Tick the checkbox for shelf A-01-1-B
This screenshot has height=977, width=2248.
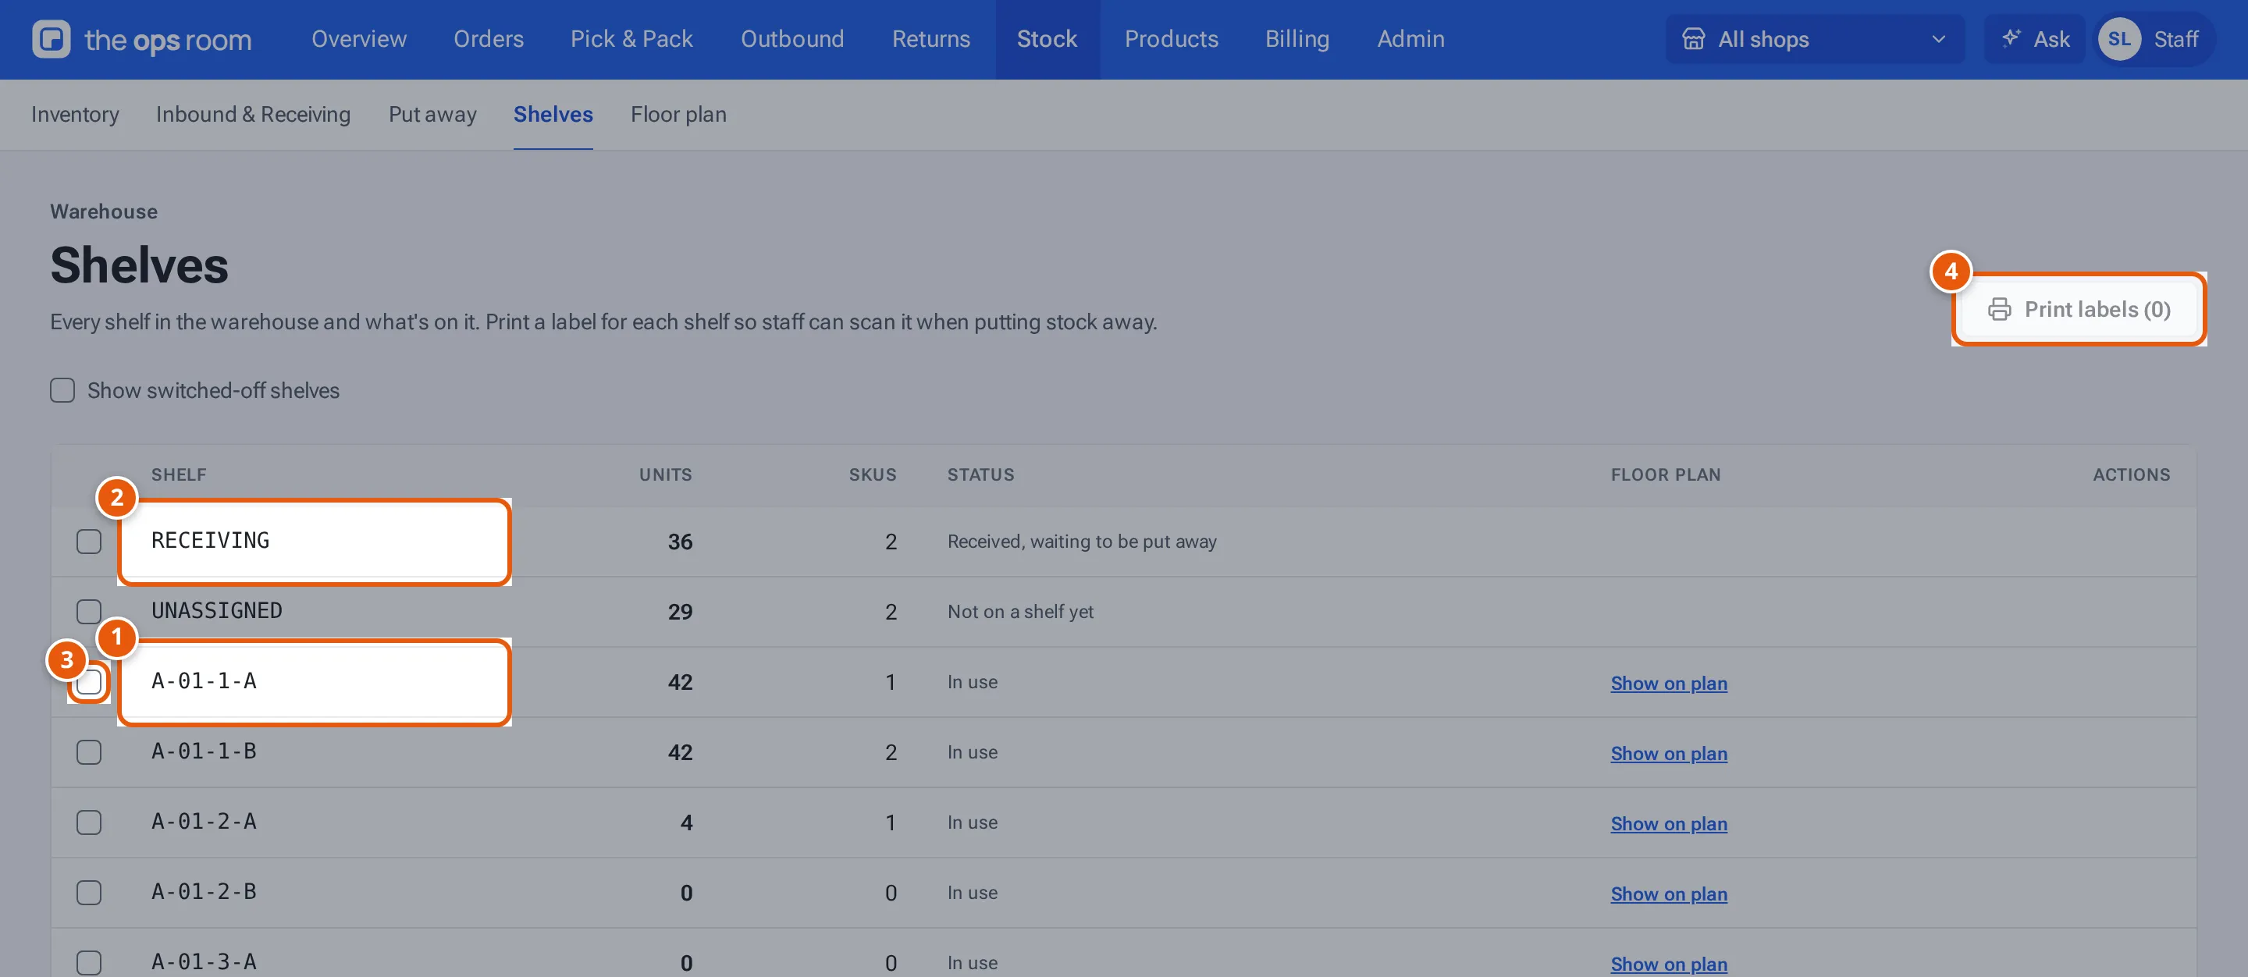[x=89, y=752]
